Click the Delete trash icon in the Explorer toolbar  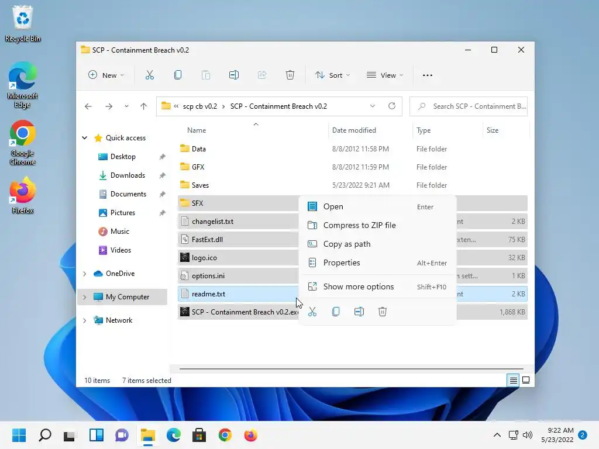point(290,75)
